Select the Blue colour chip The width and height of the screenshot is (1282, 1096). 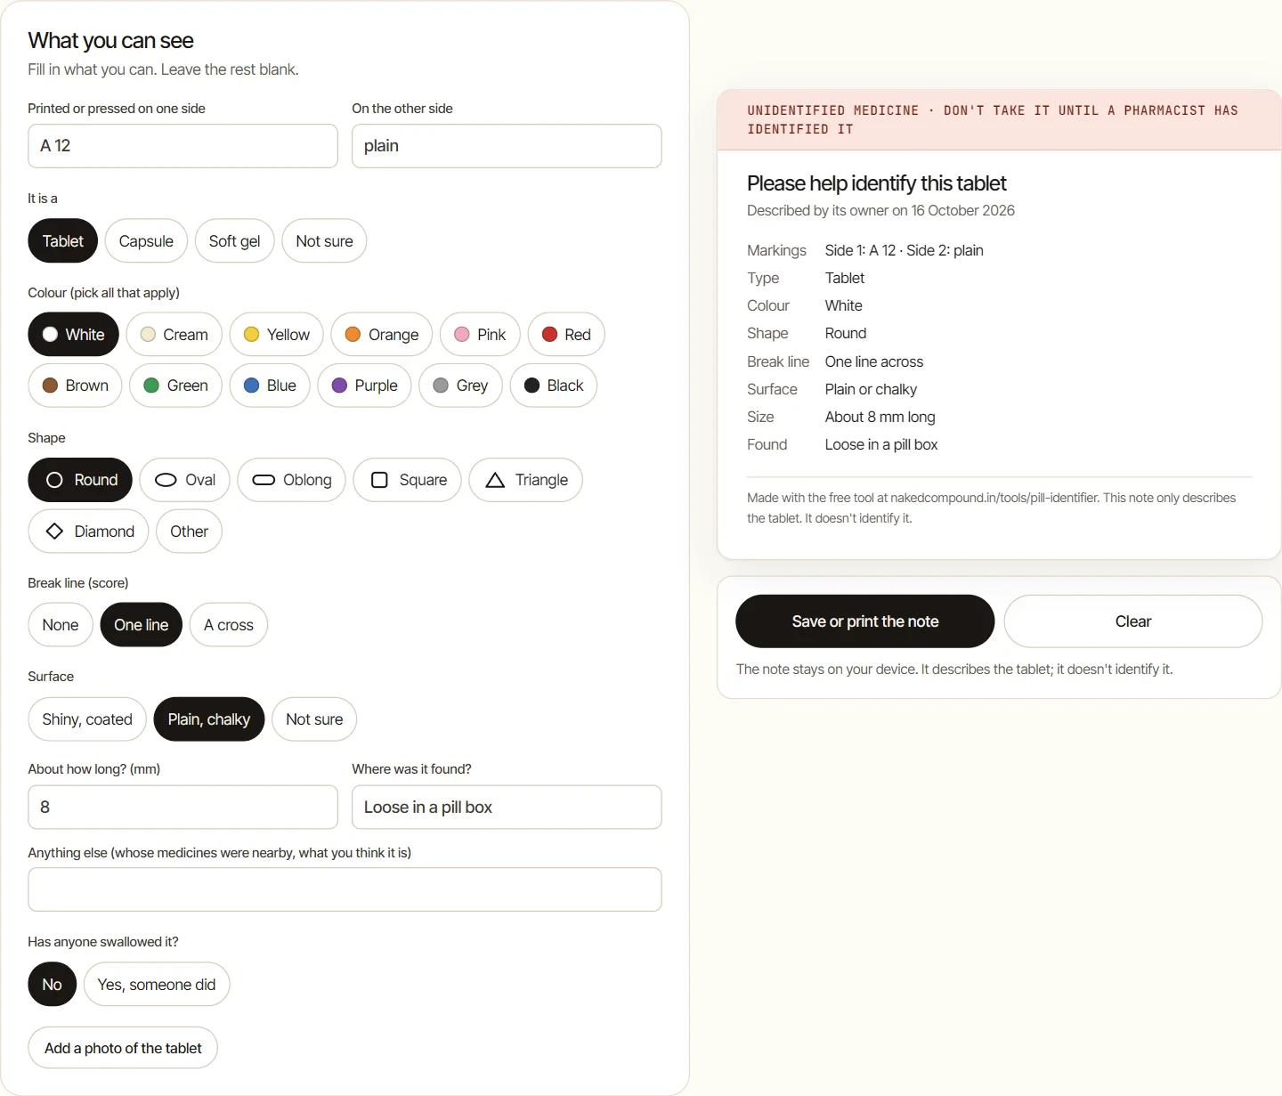click(270, 386)
